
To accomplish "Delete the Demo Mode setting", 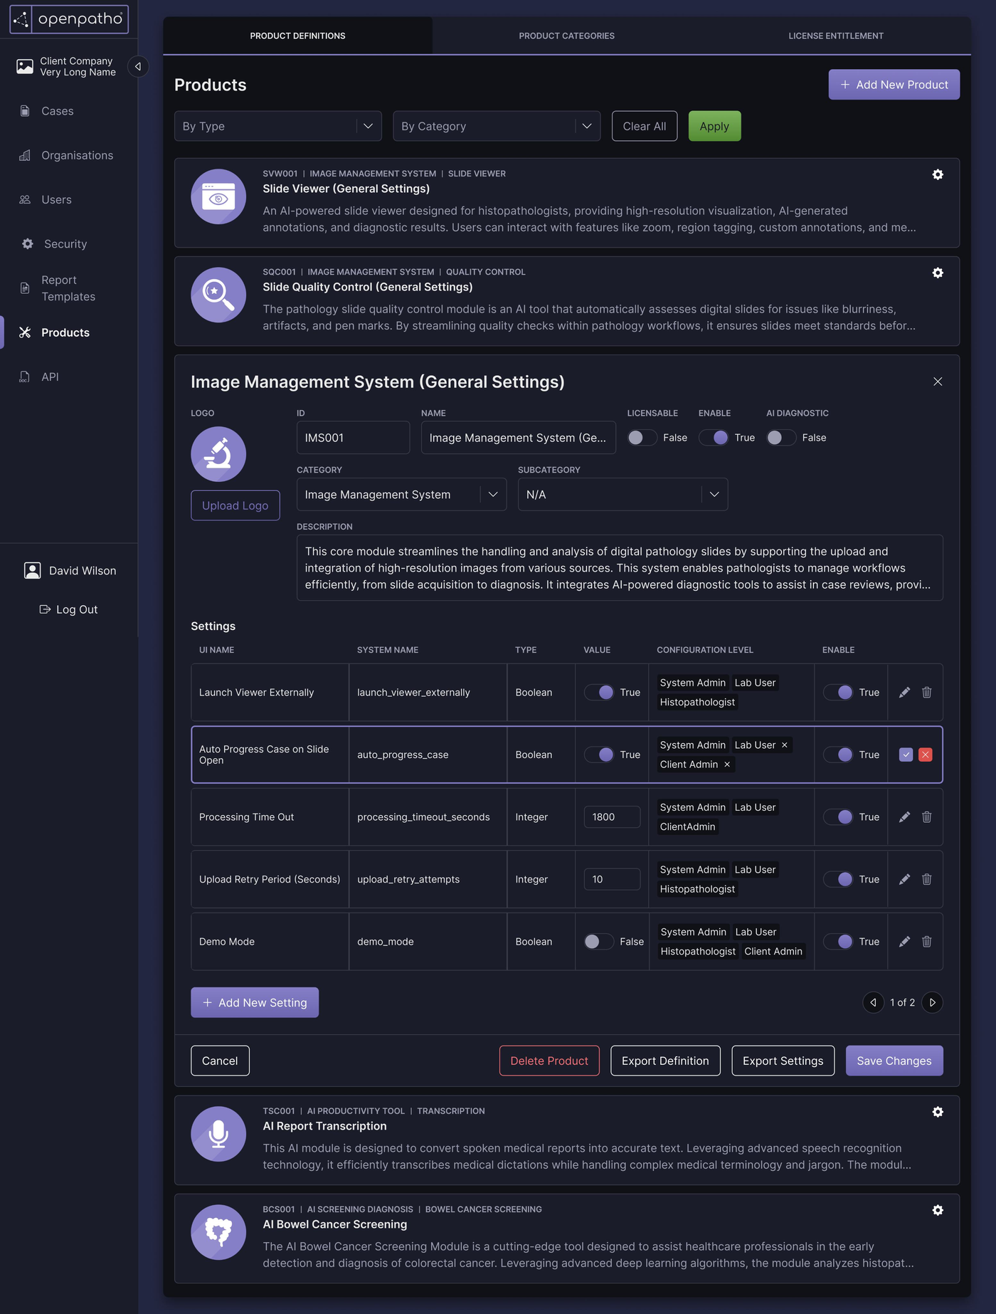I will pyautogui.click(x=927, y=942).
